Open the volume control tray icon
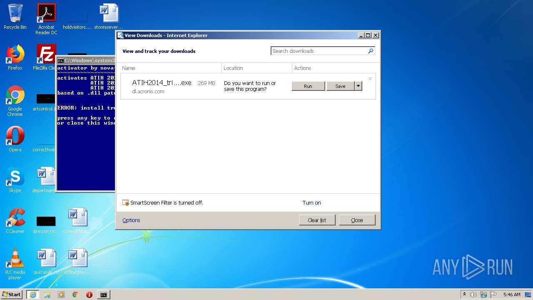Viewport: 533px width, 300px height. 473,295
